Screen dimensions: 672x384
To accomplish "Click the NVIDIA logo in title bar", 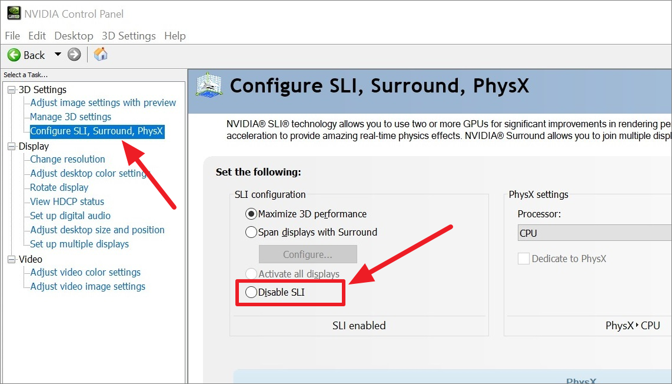I will [14, 14].
